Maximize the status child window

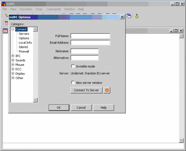(176, 30)
